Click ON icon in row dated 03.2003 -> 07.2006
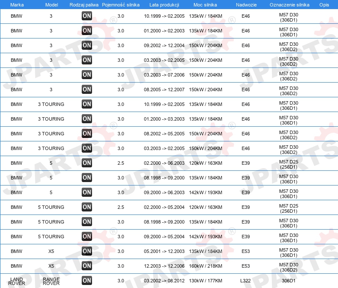Viewport: 338px width, 288px height. coord(87,75)
